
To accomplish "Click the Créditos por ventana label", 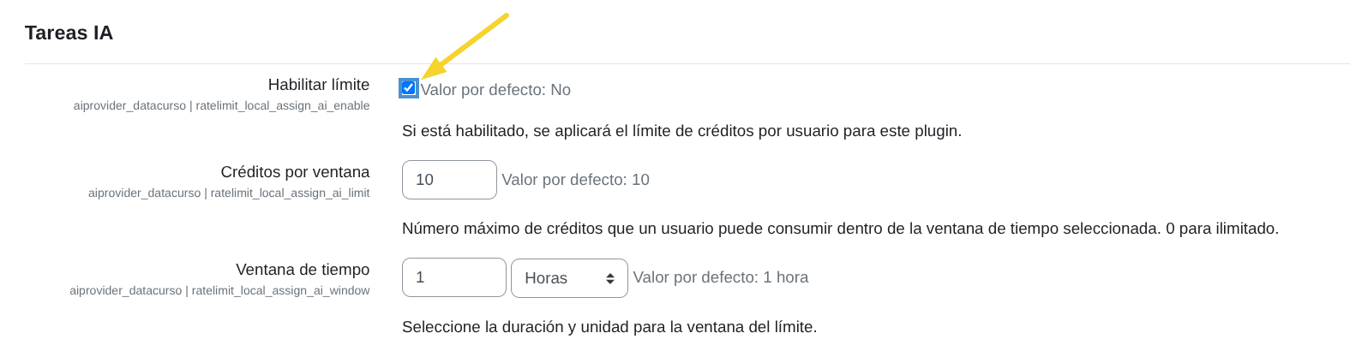I will (x=295, y=172).
